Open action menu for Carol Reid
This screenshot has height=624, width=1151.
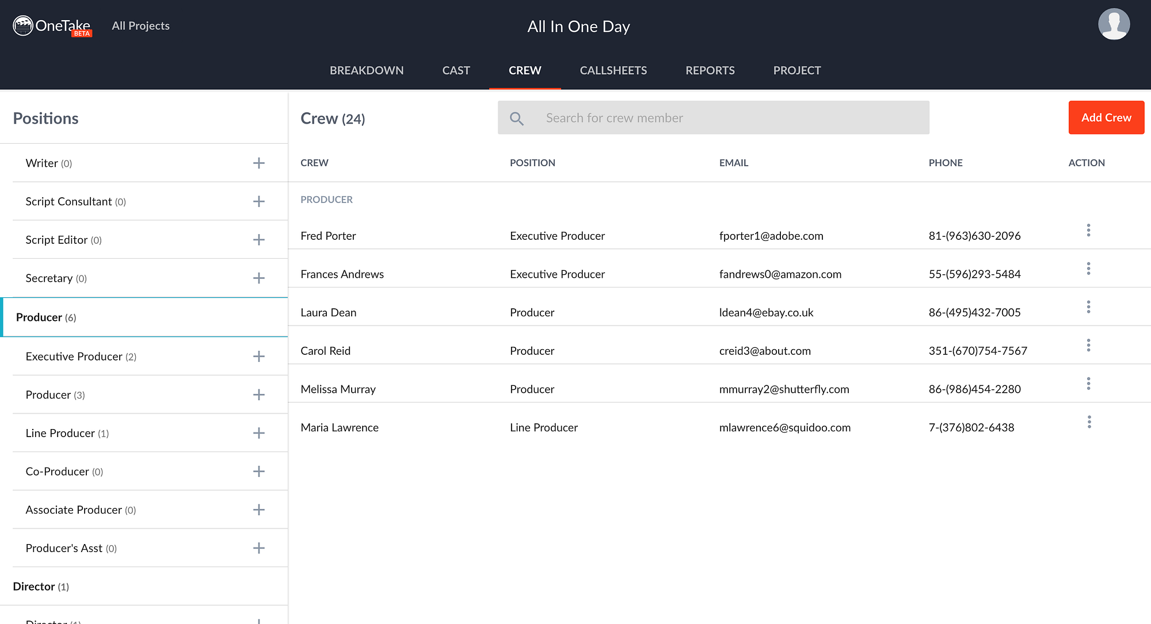1088,345
